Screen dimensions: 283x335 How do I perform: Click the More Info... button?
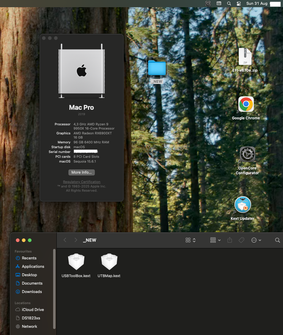click(x=82, y=172)
